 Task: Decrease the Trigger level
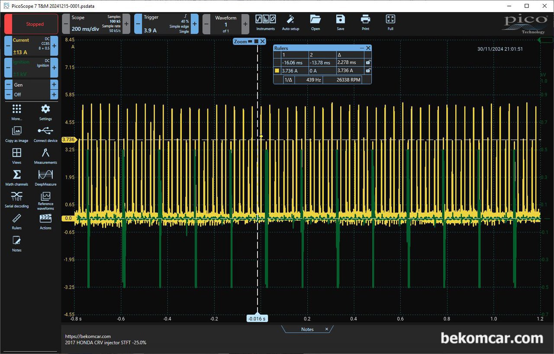[138, 24]
